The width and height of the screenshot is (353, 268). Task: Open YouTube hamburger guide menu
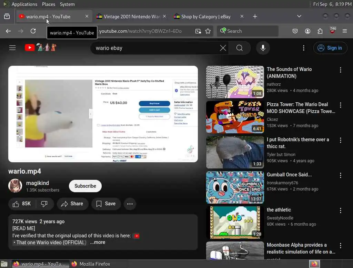12,48
